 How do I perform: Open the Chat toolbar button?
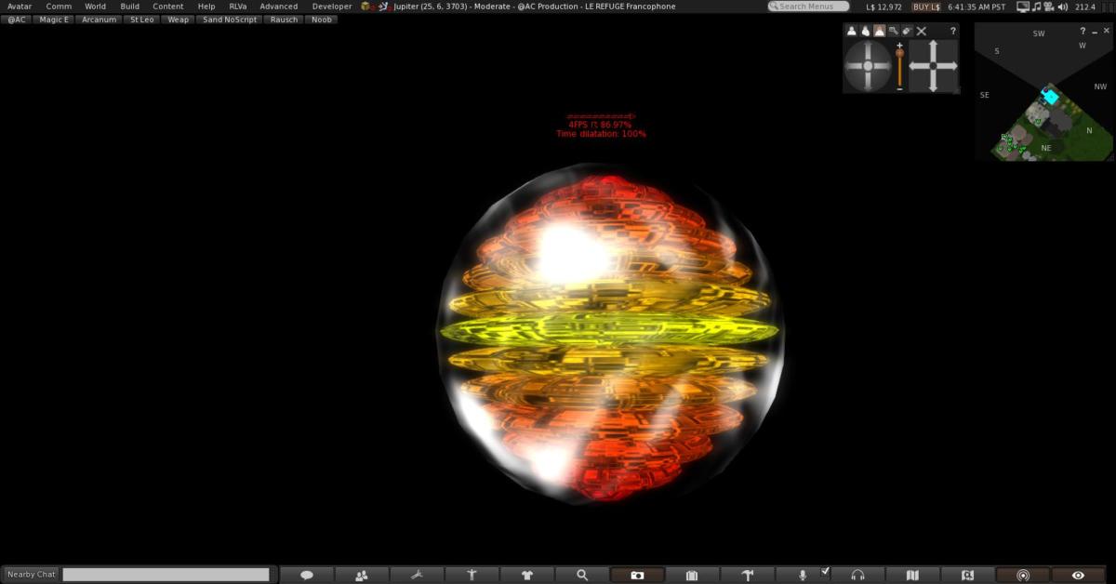[307, 576]
